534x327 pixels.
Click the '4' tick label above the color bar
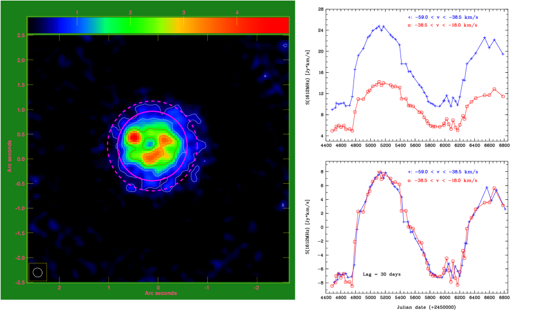tap(237, 13)
